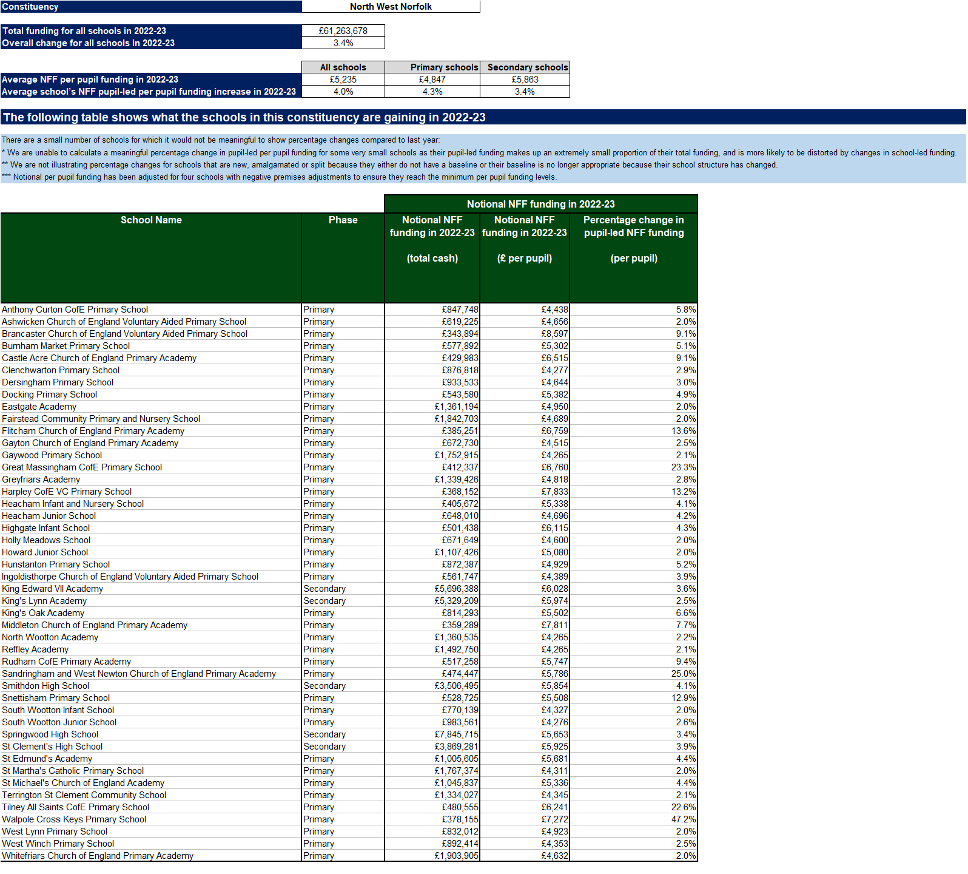Screen dimensions: 968x874
Task: Select Eastgate Academy name
Action: point(39,407)
